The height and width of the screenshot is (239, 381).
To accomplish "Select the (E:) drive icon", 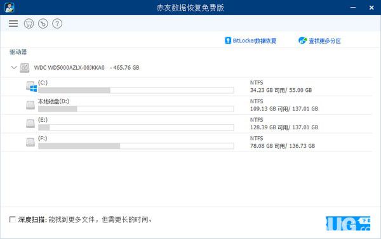I will coord(30,124).
